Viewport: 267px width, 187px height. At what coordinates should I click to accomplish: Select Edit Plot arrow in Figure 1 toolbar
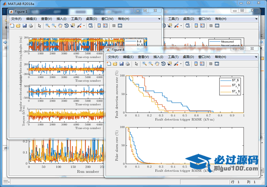(x=40, y=26)
